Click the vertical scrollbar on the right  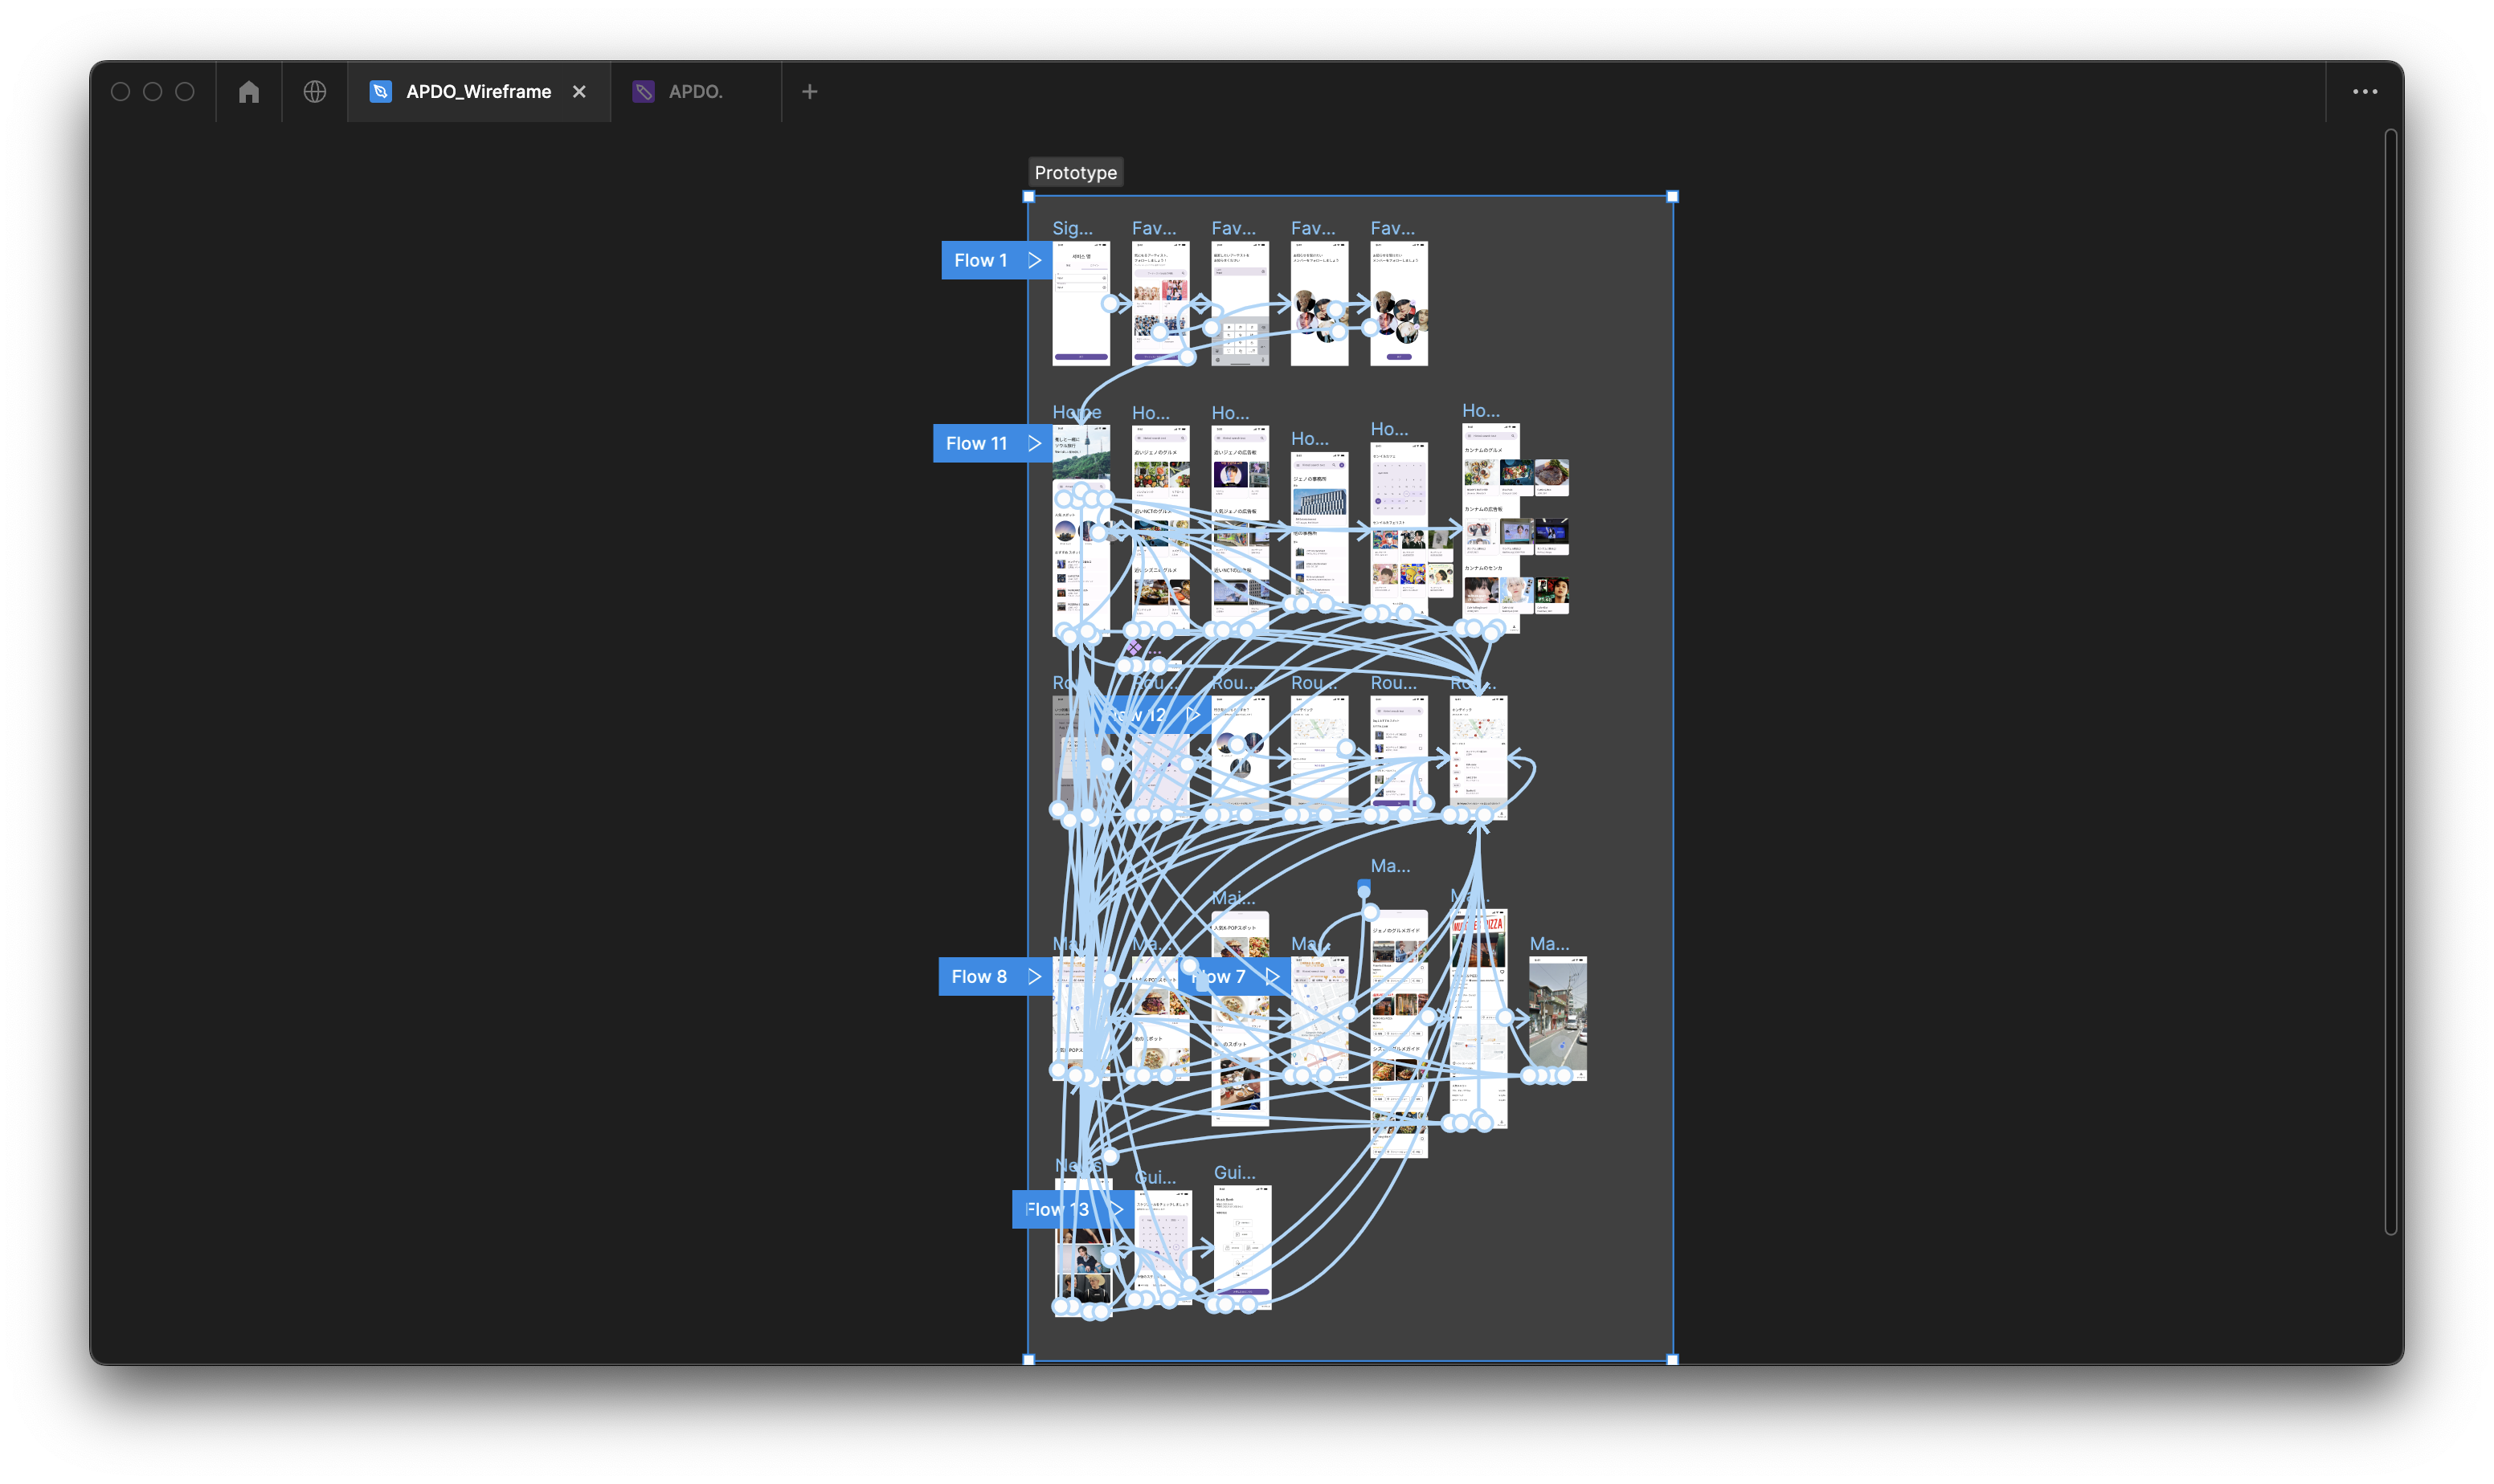click(2390, 680)
